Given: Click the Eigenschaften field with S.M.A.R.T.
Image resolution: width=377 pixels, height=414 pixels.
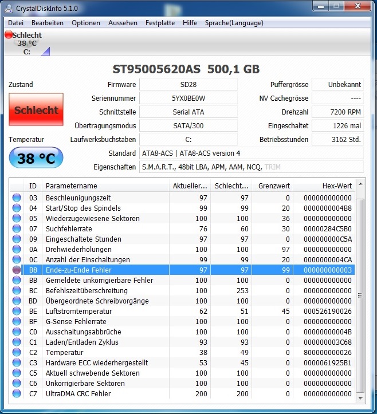Looking at the screenshot, I should tap(252, 167).
